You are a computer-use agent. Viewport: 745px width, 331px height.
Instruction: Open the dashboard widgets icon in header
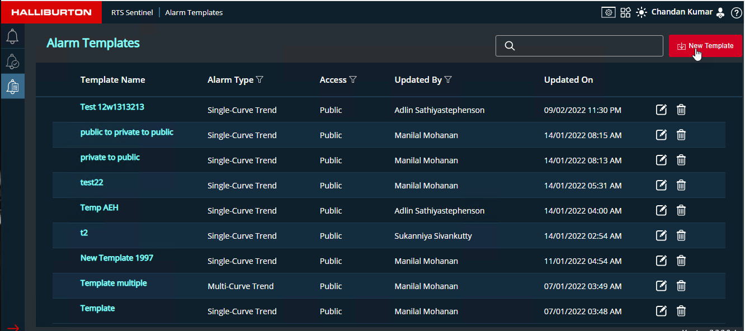pyautogui.click(x=625, y=12)
